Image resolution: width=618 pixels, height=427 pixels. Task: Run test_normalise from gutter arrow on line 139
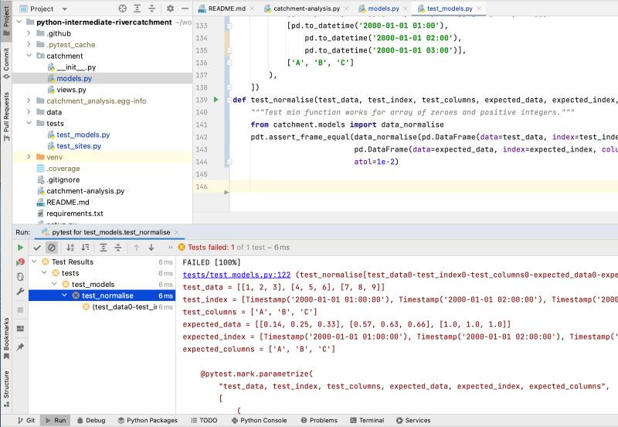tap(216, 100)
